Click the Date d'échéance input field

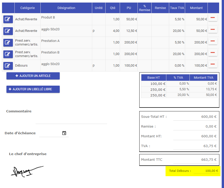tap(50, 133)
